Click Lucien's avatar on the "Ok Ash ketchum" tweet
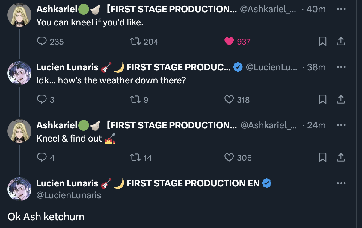This screenshot has width=362, height=228. pyautogui.click(x=19, y=189)
